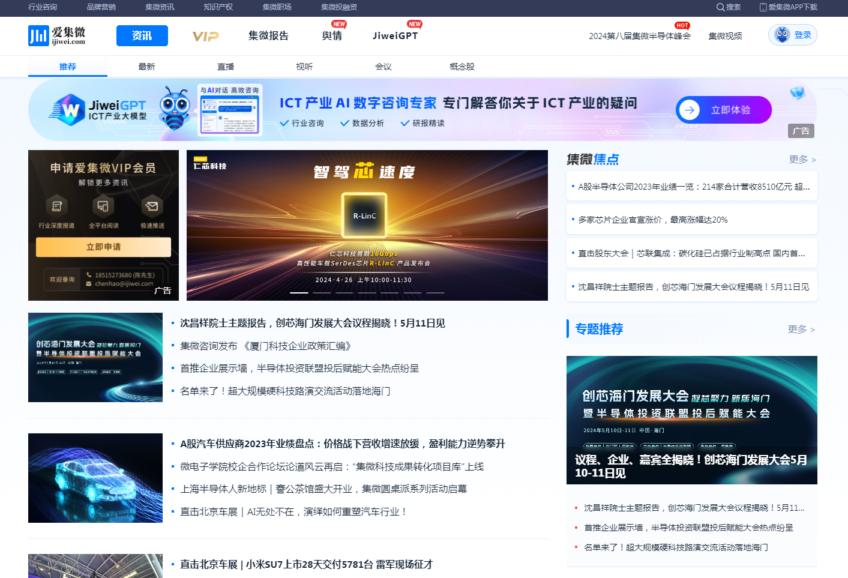Open the 创芯海门发展大会 article thumbnail on the left
Viewport: 848px width, 578px height.
tap(95, 357)
